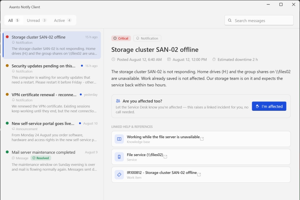Viewport: 300px width, 200px height.
Task: Click the clock icon beside Posted date
Action: [113, 59]
